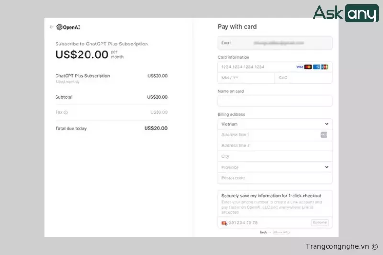Click the American Express card icon
Screen dimensions: 383x255
tap(316, 67)
